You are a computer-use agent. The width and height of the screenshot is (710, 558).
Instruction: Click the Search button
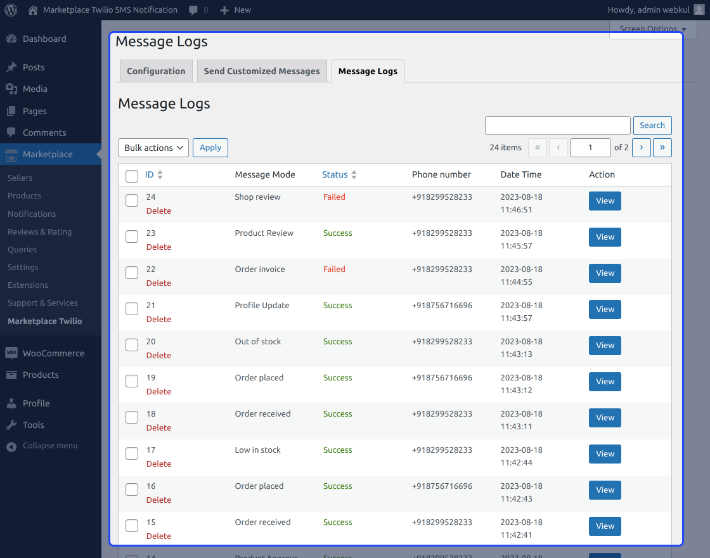652,125
